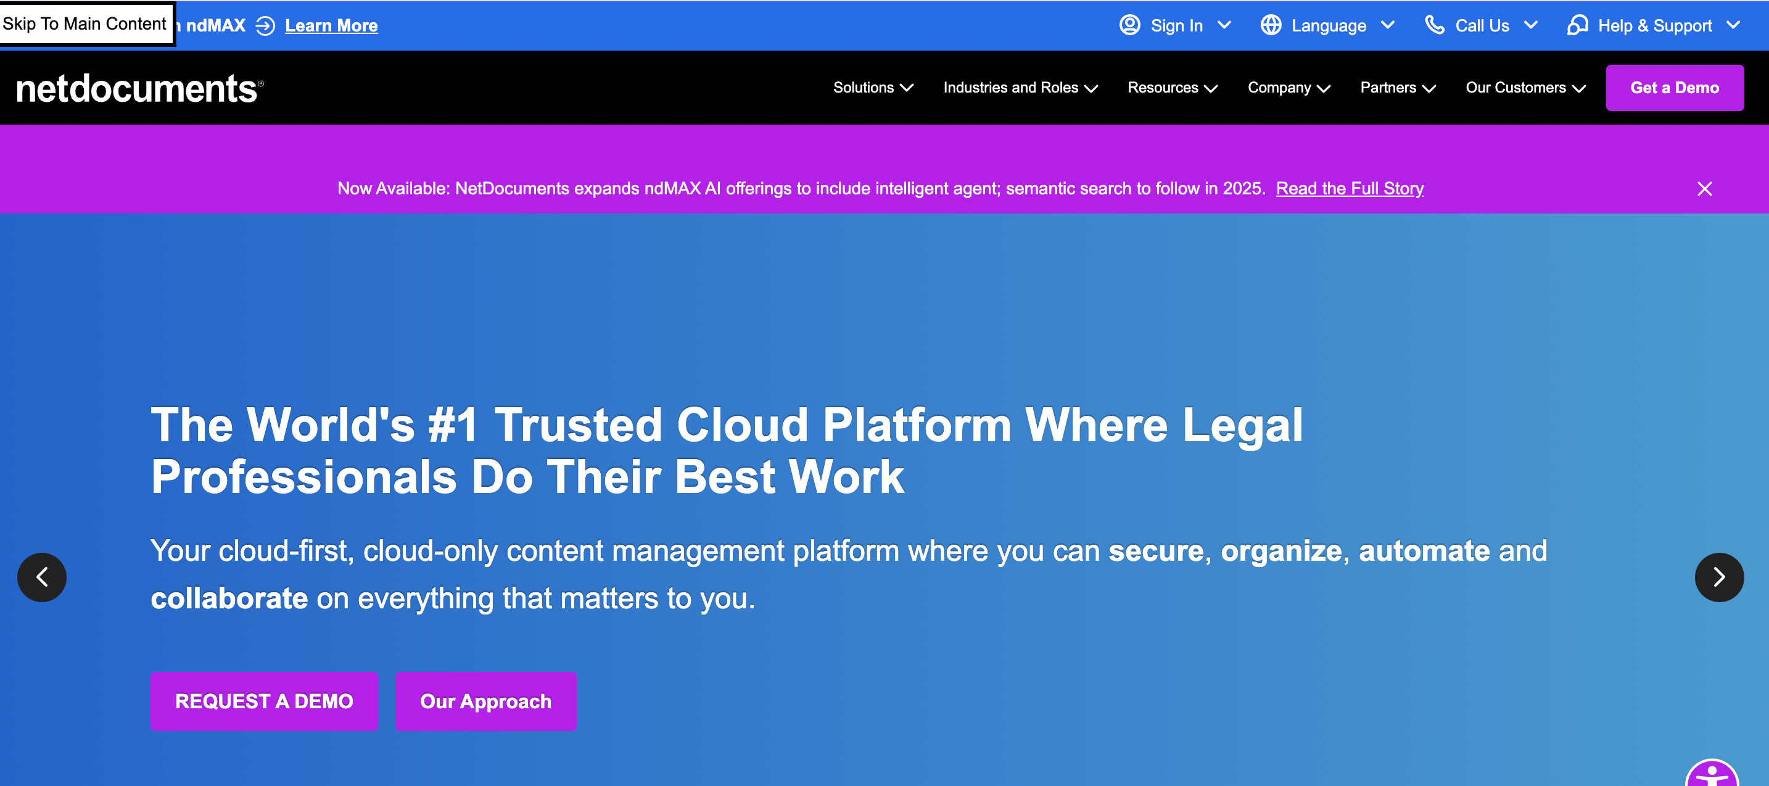
Task: Expand the Resources menu arrow
Action: tap(1211, 88)
